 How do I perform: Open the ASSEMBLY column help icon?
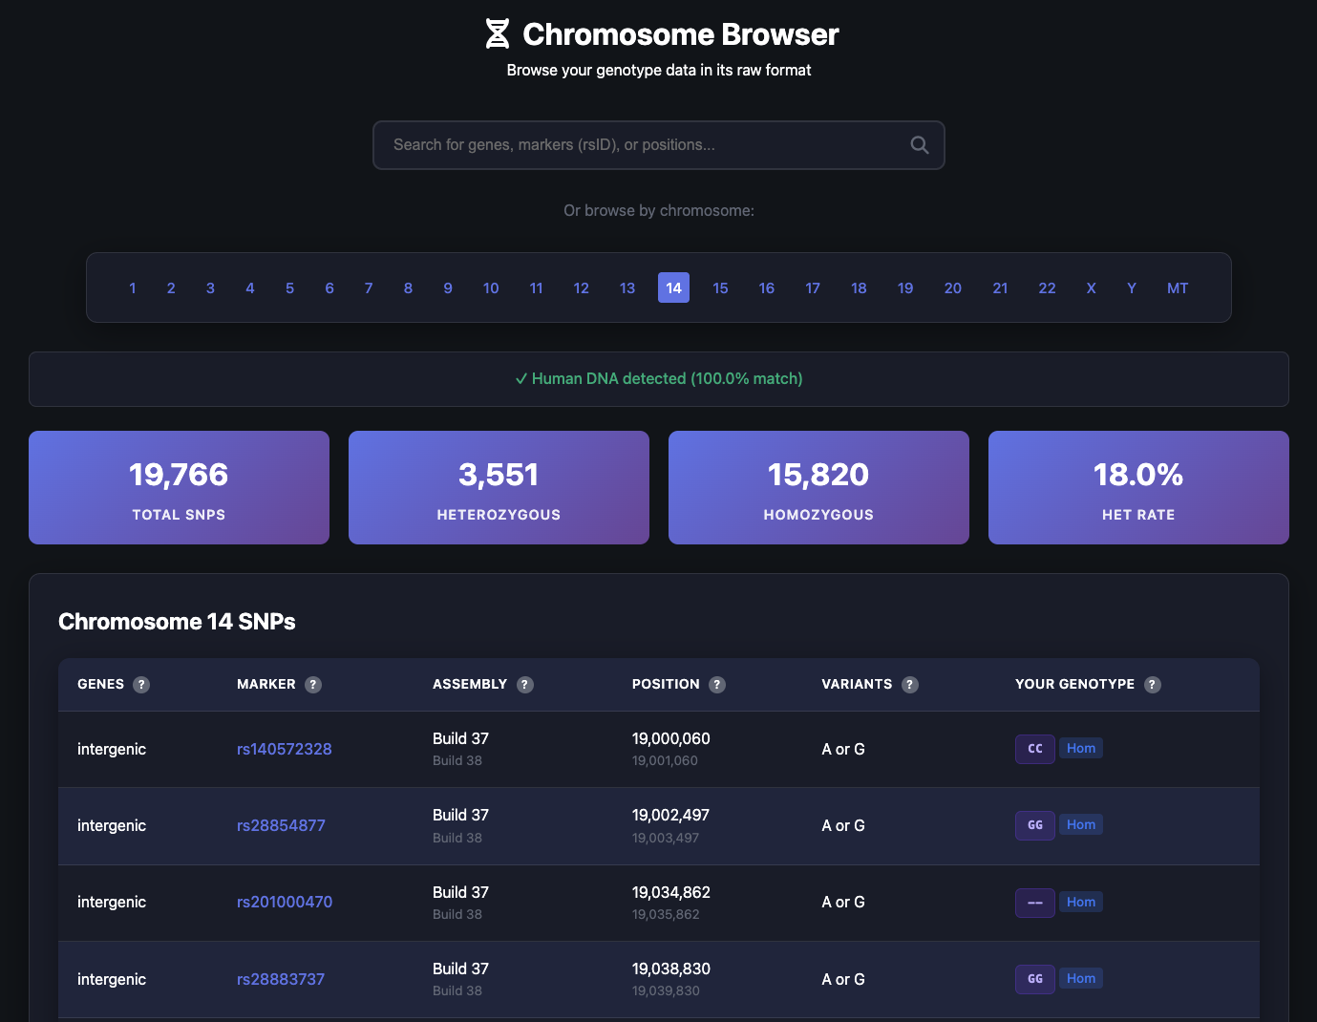click(x=524, y=684)
